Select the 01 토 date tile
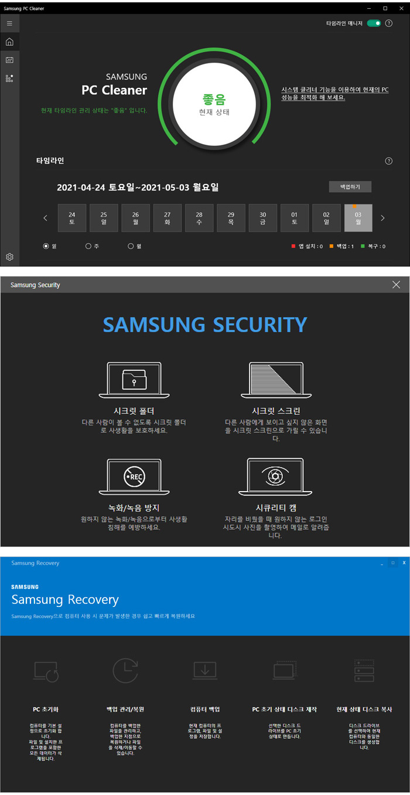This screenshot has height=795, width=410. [295, 219]
